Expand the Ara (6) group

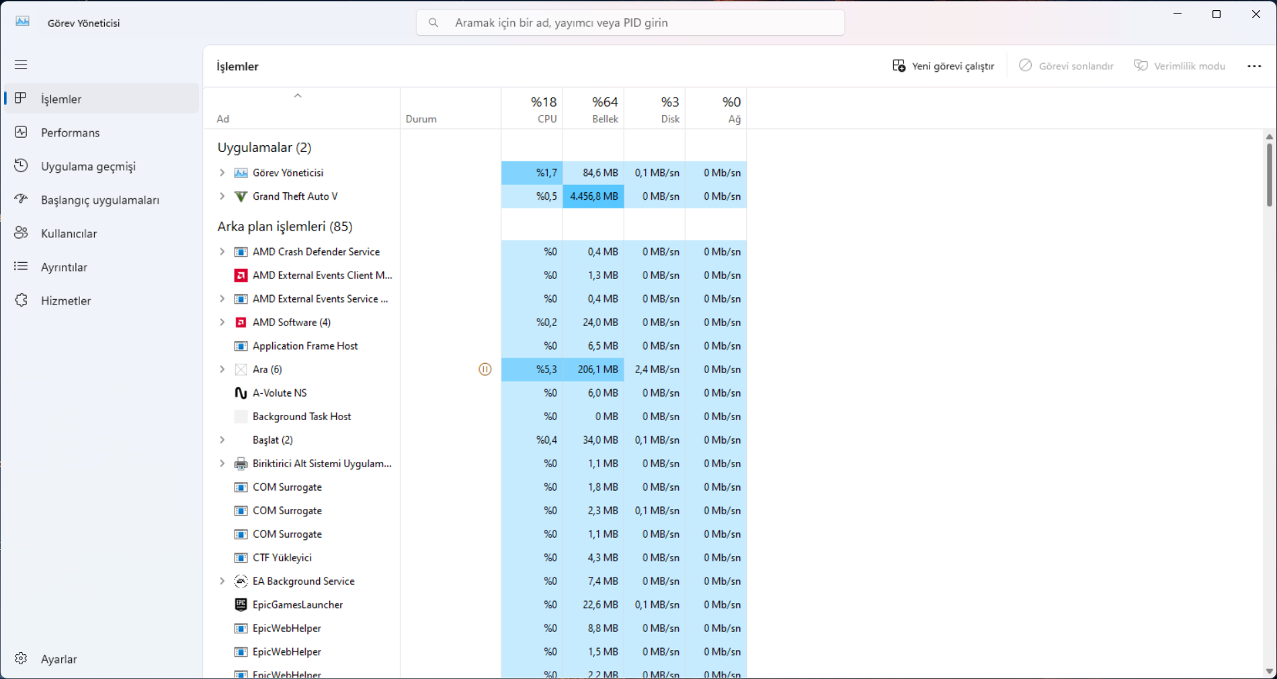pos(222,369)
